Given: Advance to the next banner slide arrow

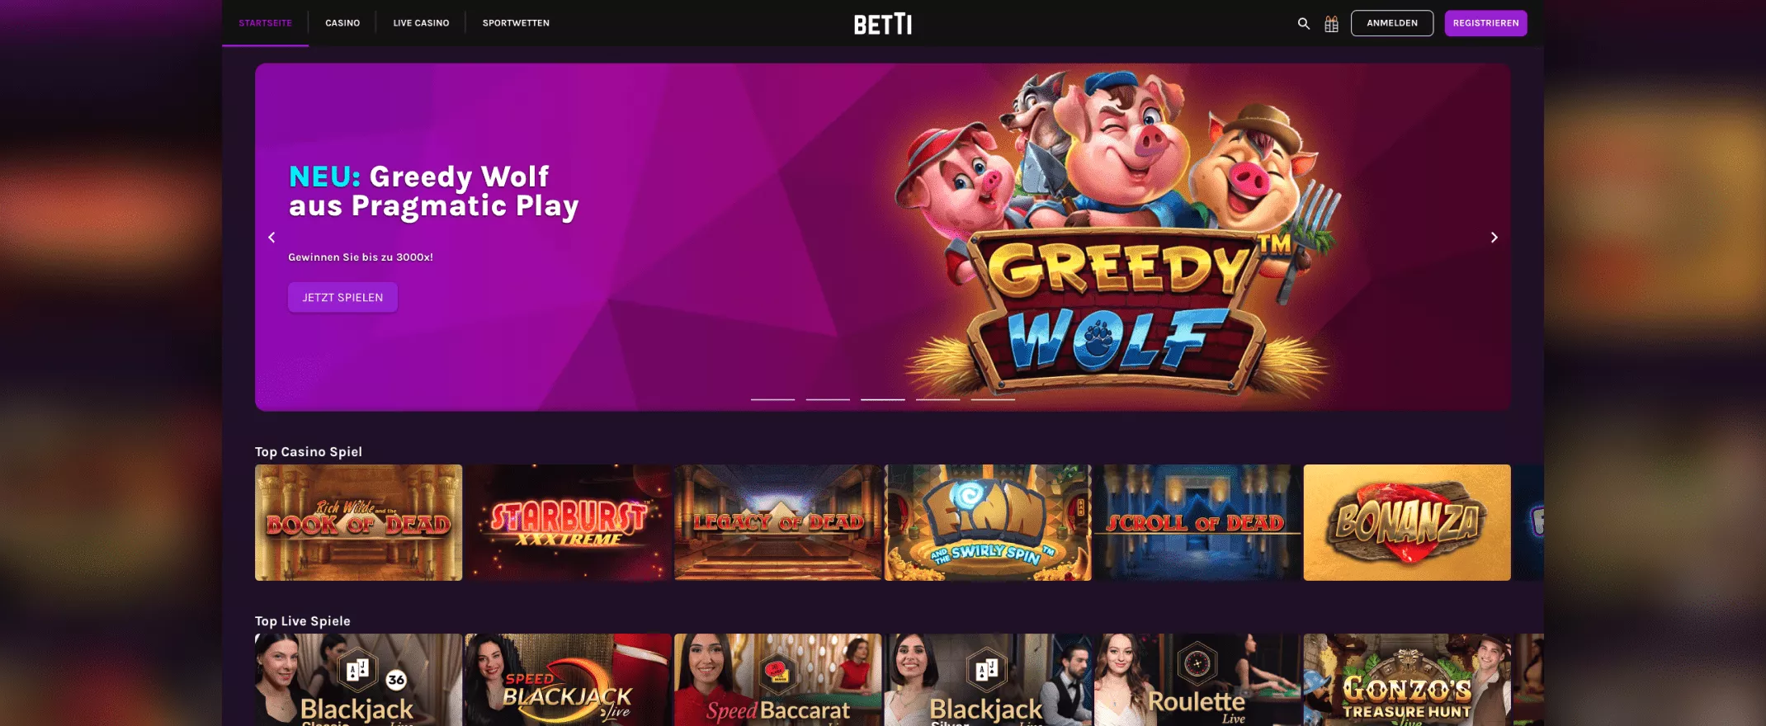Looking at the screenshot, I should [x=1494, y=238].
